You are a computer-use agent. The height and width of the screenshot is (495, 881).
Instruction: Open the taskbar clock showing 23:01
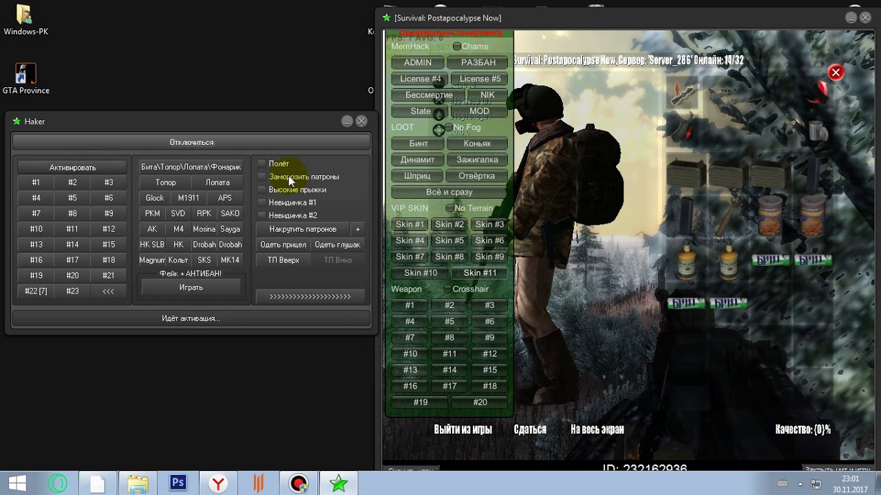[850, 484]
